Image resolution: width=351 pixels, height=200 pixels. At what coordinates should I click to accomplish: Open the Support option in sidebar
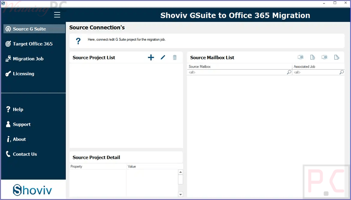click(18, 124)
